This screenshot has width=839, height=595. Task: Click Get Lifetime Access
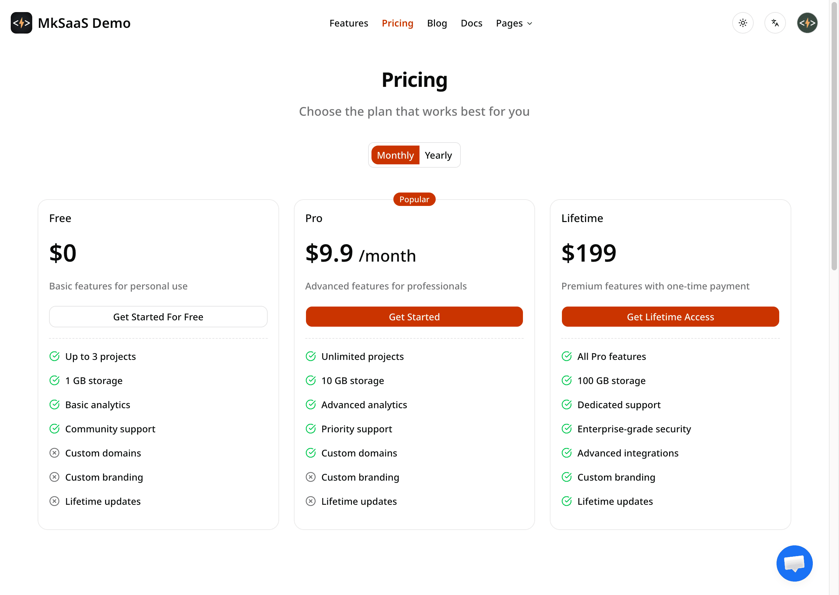pyautogui.click(x=670, y=317)
